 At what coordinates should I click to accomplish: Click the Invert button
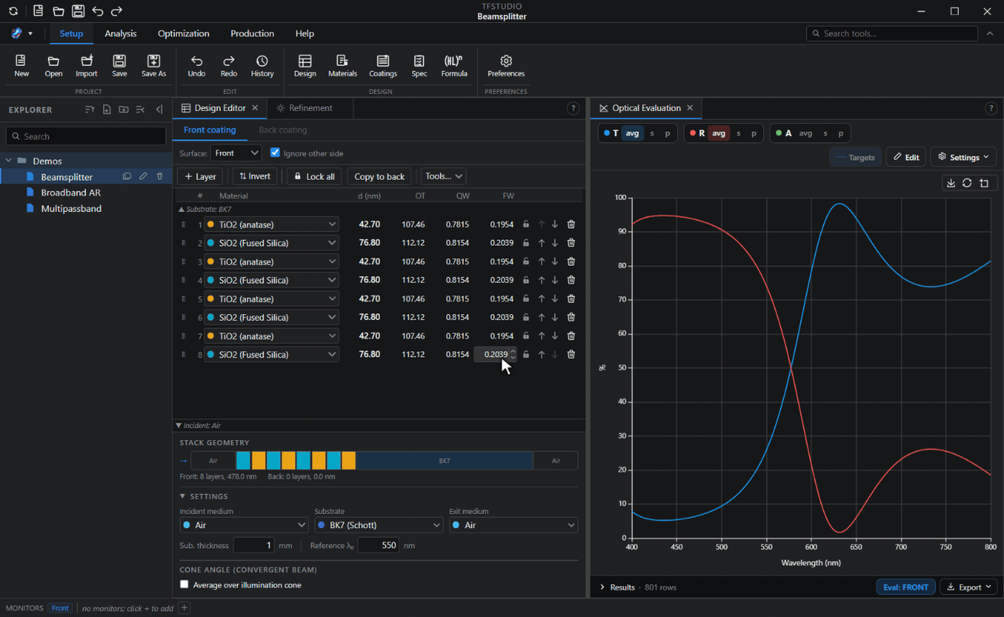(x=255, y=176)
